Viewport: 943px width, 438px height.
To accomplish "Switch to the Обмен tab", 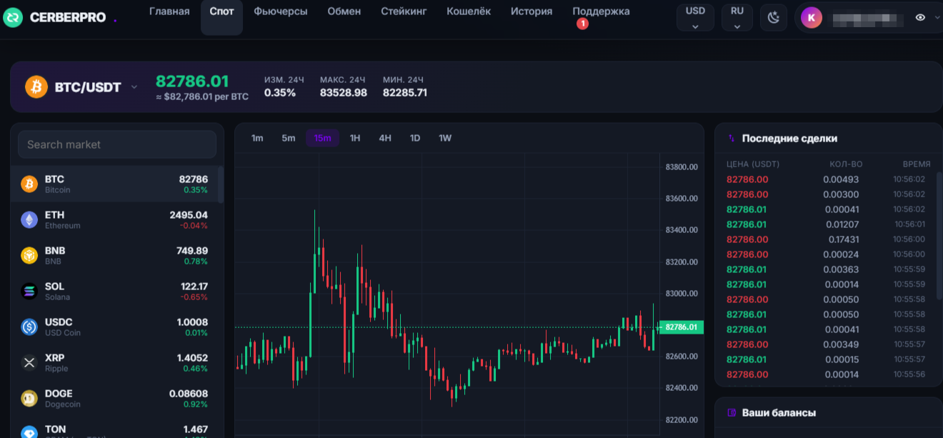I will (x=344, y=11).
